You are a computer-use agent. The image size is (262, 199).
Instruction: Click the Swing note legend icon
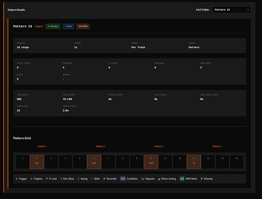(x=78, y=179)
